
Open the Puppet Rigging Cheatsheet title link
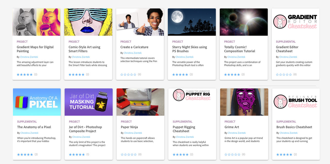(x=184, y=129)
